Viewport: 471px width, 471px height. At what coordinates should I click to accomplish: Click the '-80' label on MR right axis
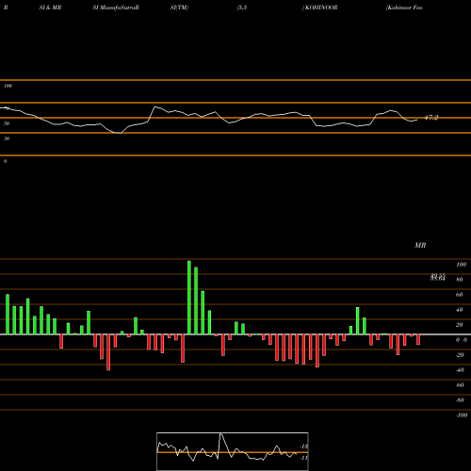click(x=460, y=400)
